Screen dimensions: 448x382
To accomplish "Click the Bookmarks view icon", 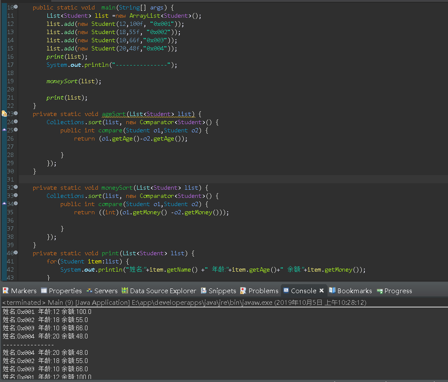I will coord(332,290).
